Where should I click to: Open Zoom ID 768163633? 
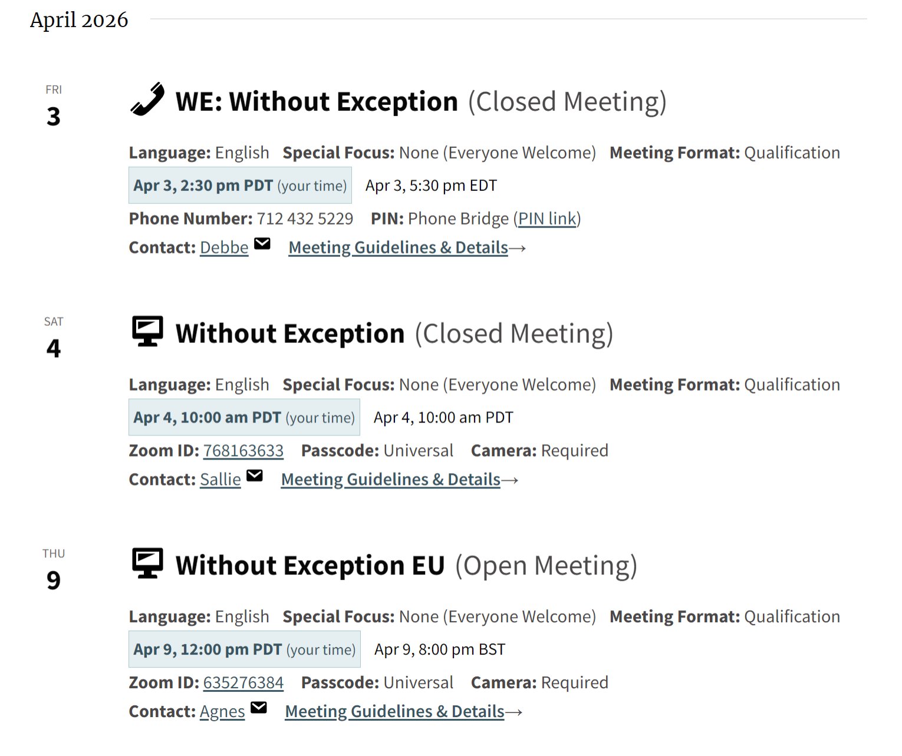243,450
